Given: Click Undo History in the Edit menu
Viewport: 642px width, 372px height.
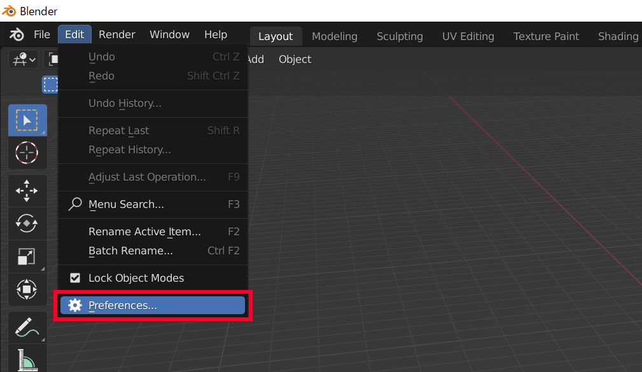Looking at the screenshot, I should tap(126, 104).
